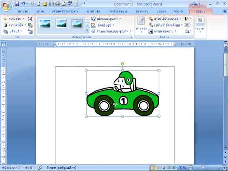Open the Rotate icon dropdown
Screen dimensions: 228x171
coord(188,31)
